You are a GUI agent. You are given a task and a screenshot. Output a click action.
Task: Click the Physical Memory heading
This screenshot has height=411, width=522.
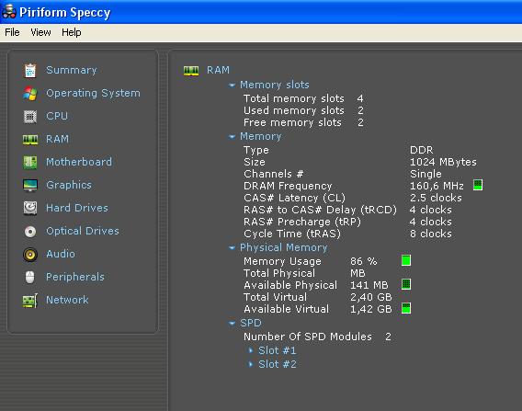(284, 247)
